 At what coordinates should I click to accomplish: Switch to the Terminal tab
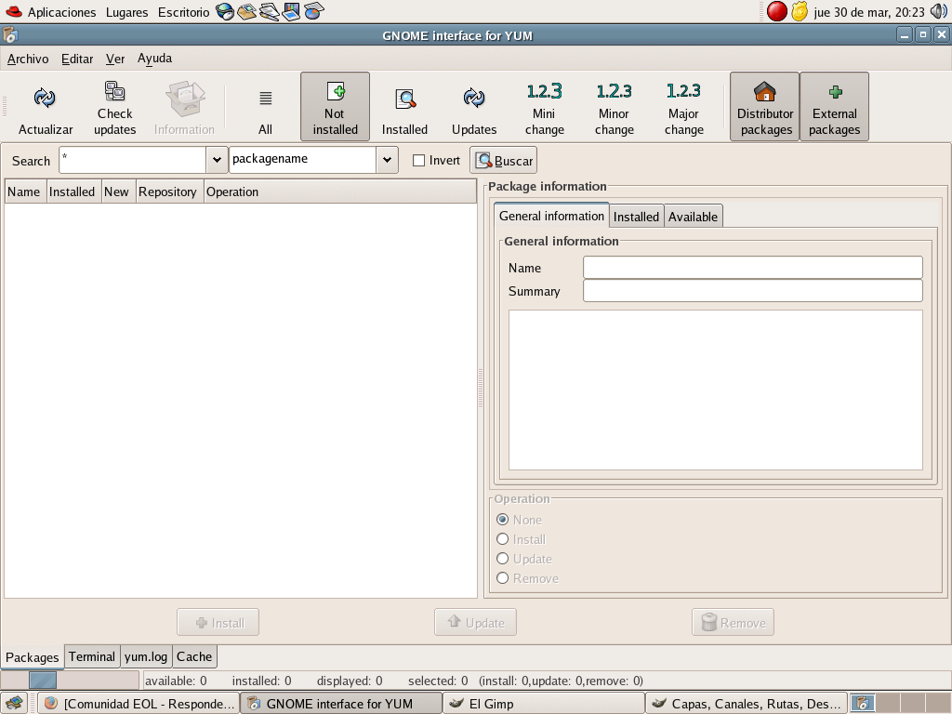coord(92,656)
